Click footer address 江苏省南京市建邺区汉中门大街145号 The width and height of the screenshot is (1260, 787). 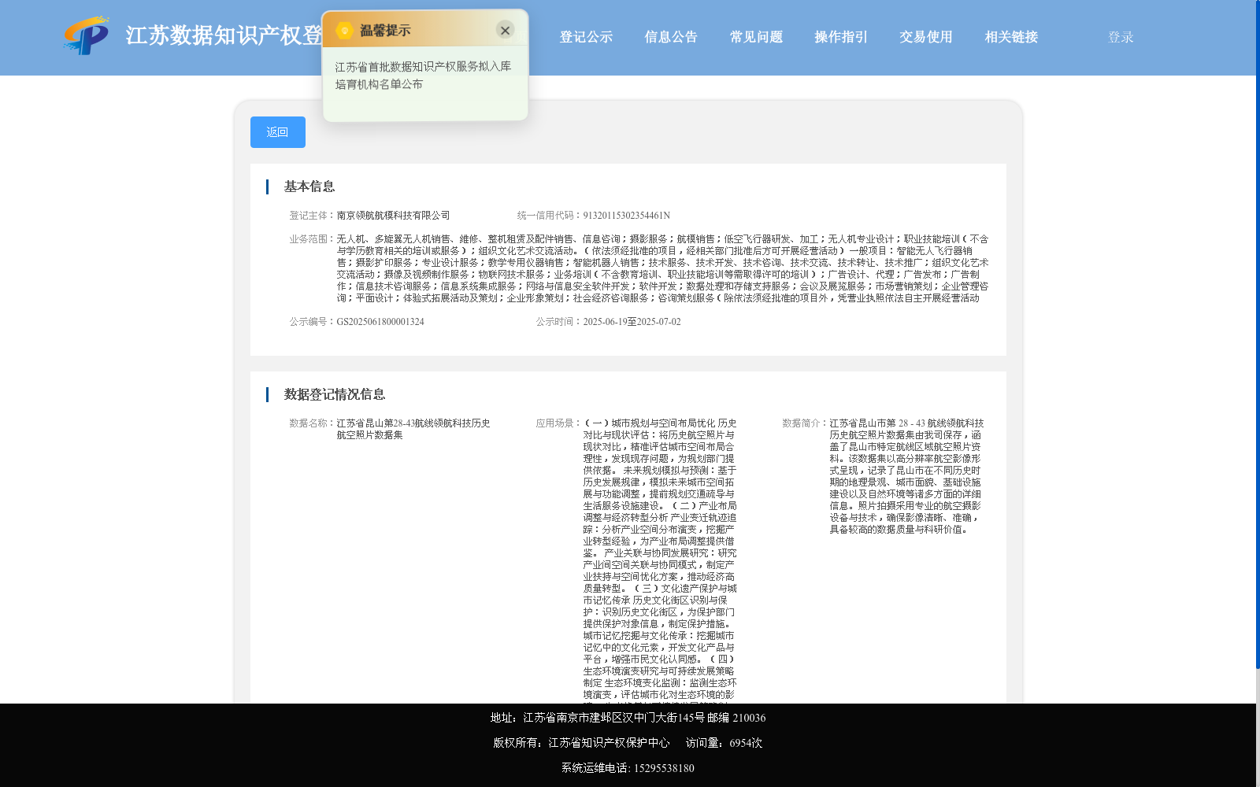(613, 718)
